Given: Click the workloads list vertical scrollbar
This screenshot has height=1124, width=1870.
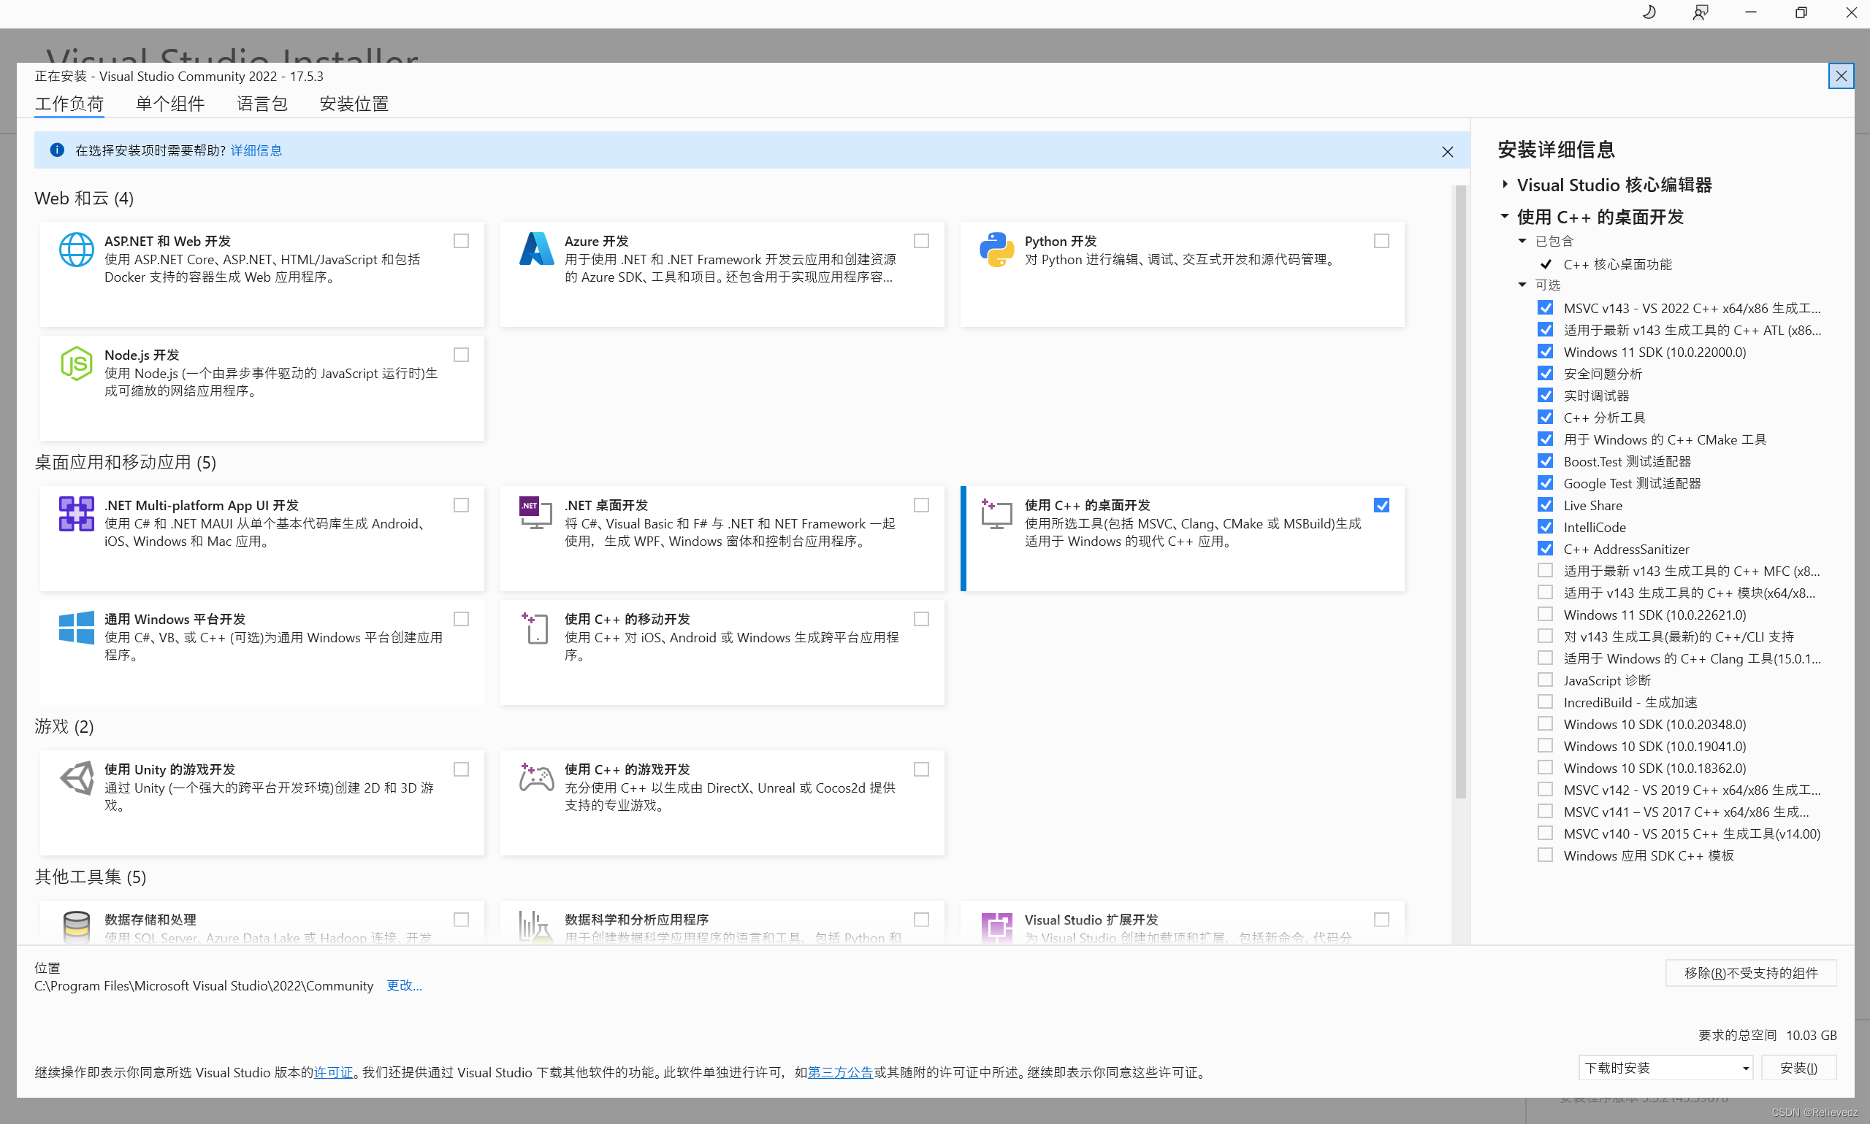Looking at the screenshot, I should click(x=1460, y=493).
